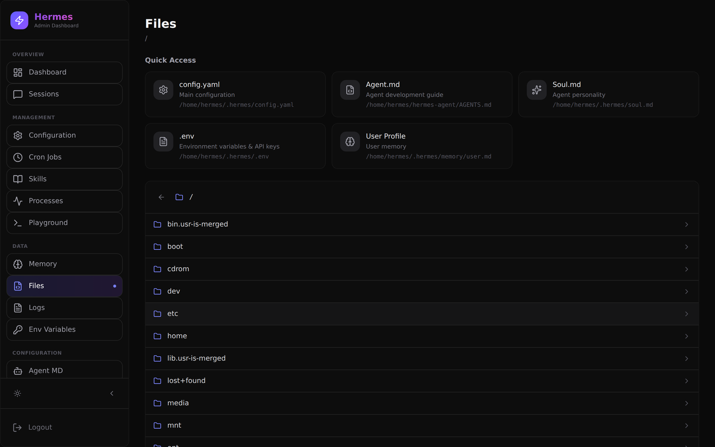This screenshot has width=715, height=447.
Task: Click the folder icon next to home
Action: [x=157, y=336]
